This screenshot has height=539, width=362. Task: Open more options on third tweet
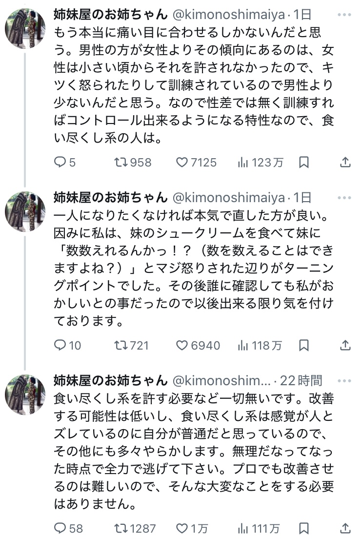click(x=344, y=380)
